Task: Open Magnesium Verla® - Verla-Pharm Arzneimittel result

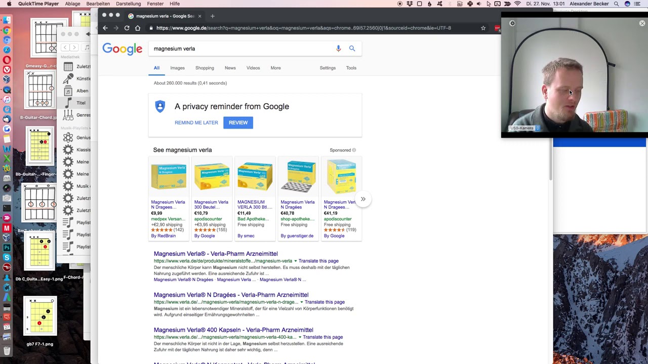Action: (x=216, y=254)
